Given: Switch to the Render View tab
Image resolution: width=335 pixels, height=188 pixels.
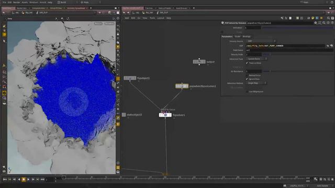Looking at the screenshot, I should [21, 8].
